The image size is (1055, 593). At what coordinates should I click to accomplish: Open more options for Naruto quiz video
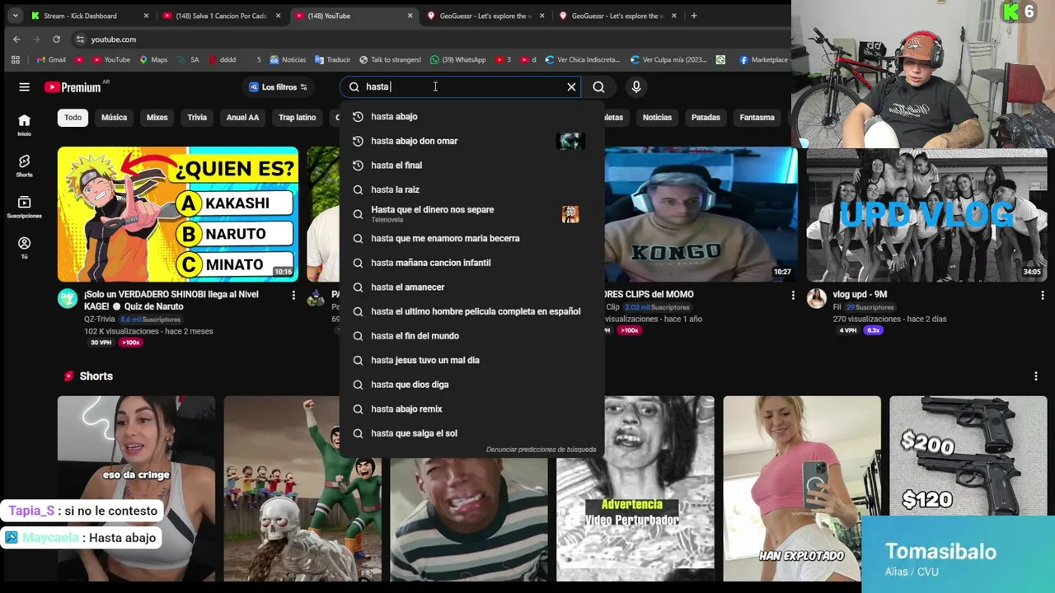point(293,295)
